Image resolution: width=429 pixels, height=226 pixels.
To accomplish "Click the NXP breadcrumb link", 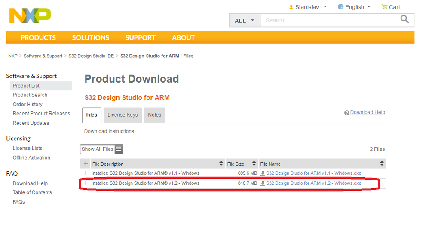I will click(12, 56).
